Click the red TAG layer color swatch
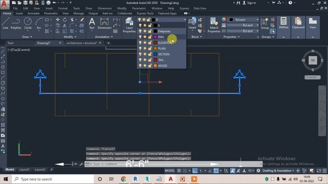This screenshot has width=328, height=184. tap(155, 60)
